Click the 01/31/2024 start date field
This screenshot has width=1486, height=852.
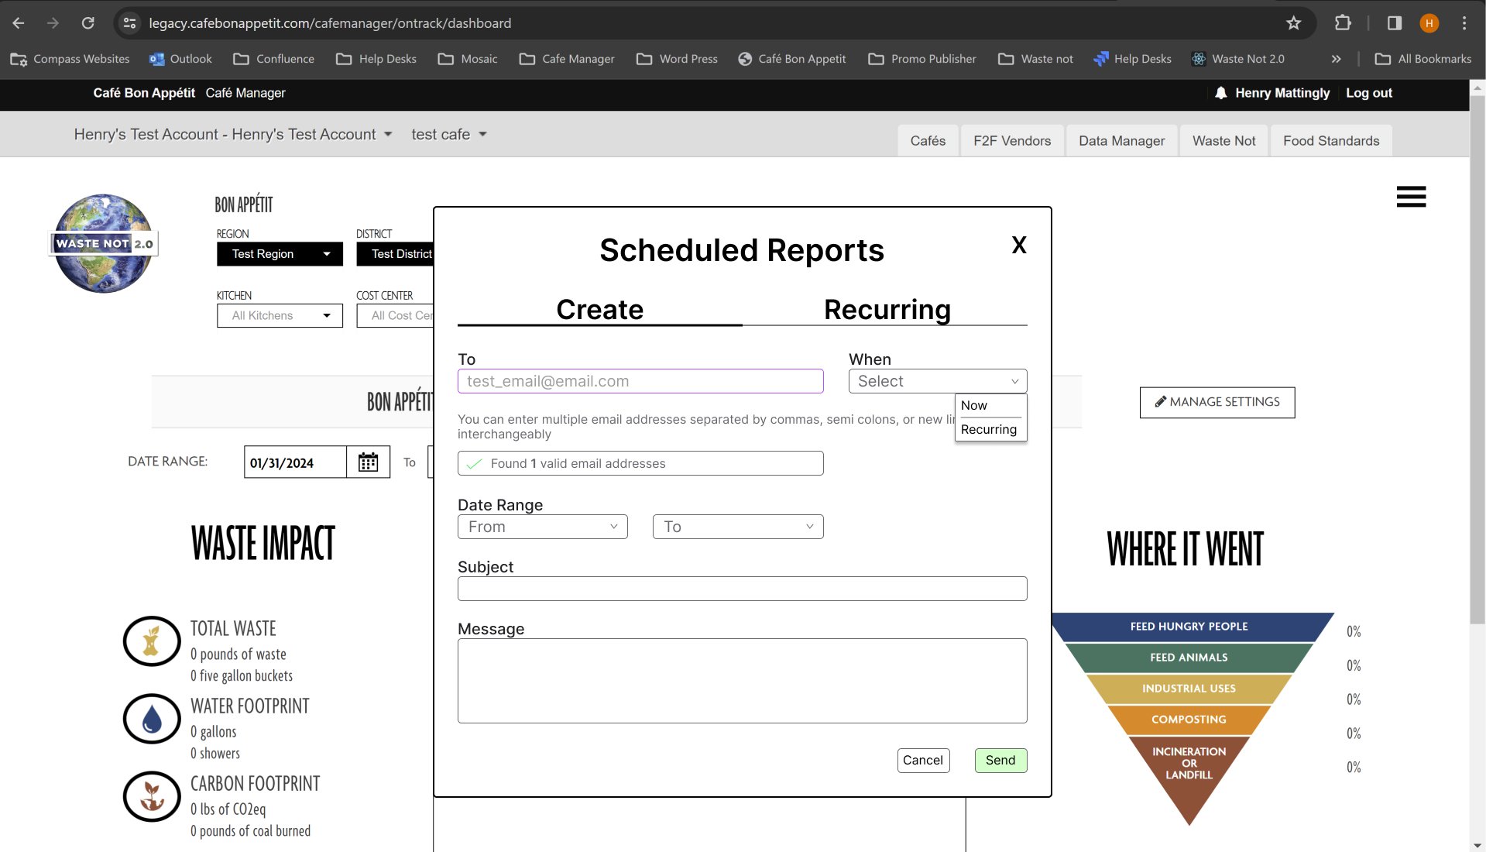pos(295,462)
